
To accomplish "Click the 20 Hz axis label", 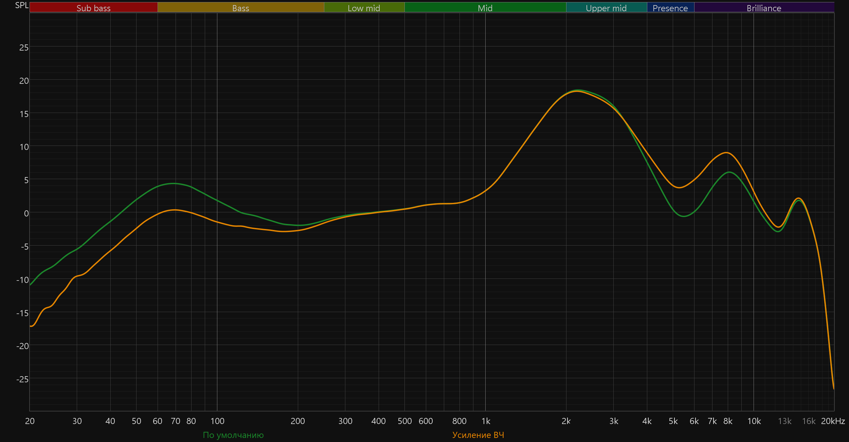I will [30, 421].
